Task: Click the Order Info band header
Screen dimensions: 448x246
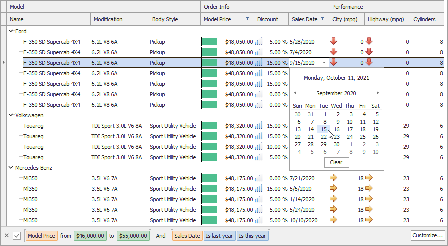Action: pos(265,7)
